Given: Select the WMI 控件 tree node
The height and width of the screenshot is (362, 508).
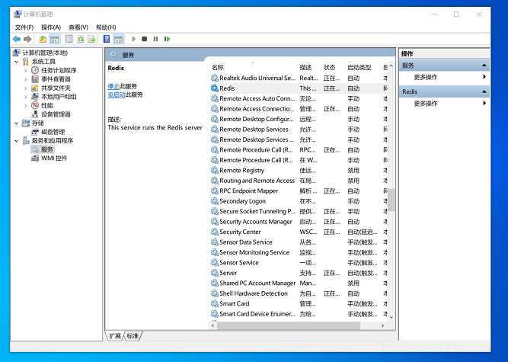Looking at the screenshot, I should [x=54, y=159].
